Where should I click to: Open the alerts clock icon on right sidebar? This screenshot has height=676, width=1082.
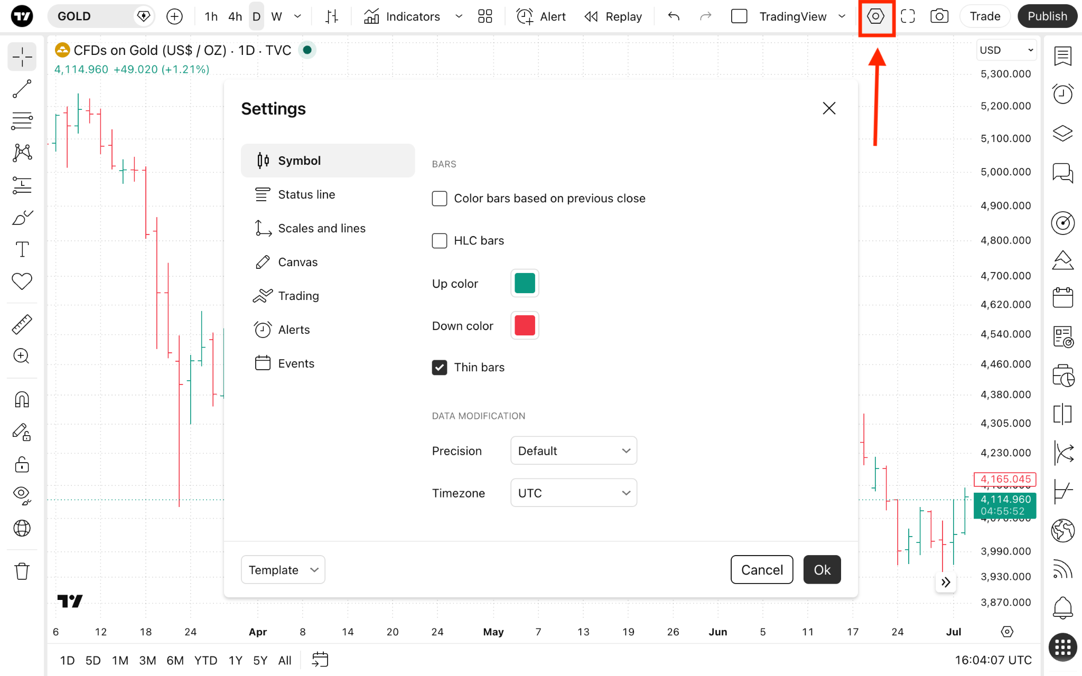(x=1062, y=94)
